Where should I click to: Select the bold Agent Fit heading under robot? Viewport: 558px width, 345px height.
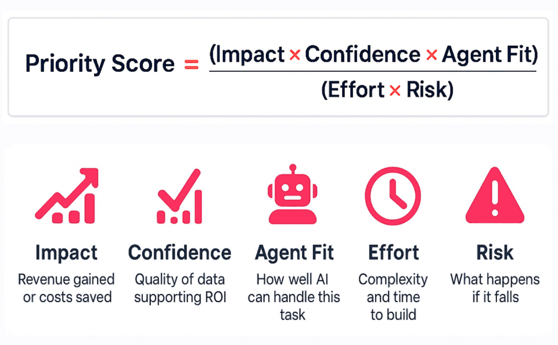coord(294,252)
